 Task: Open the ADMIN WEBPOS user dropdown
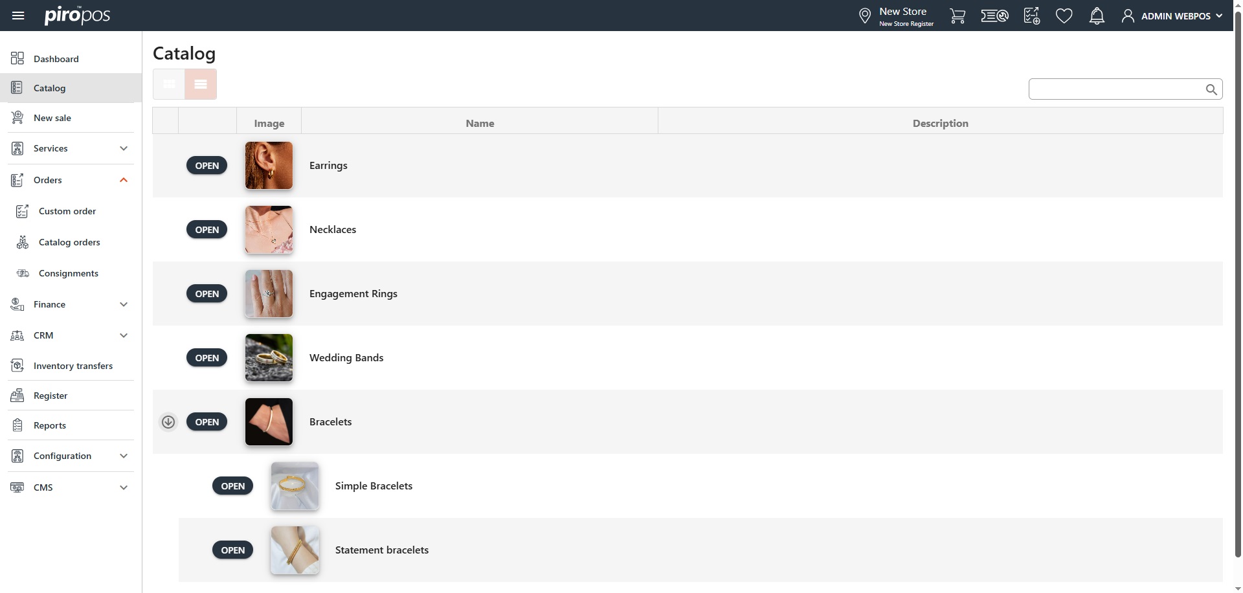coord(1172,16)
